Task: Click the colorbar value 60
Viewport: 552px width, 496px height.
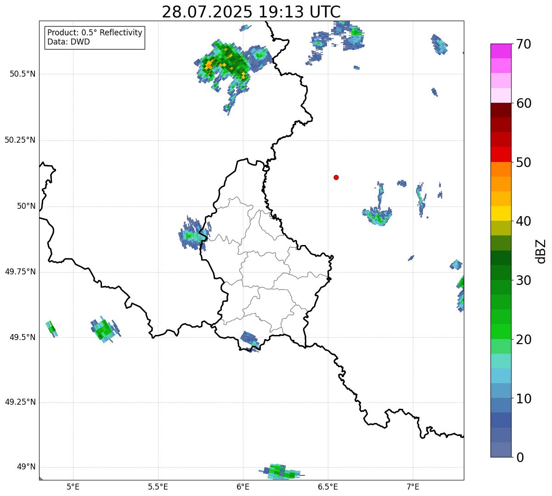Action: [x=524, y=103]
